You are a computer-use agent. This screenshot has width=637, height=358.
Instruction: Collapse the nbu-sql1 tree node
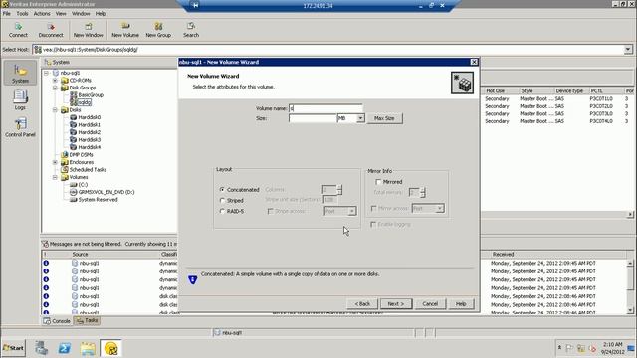pos(47,73)
